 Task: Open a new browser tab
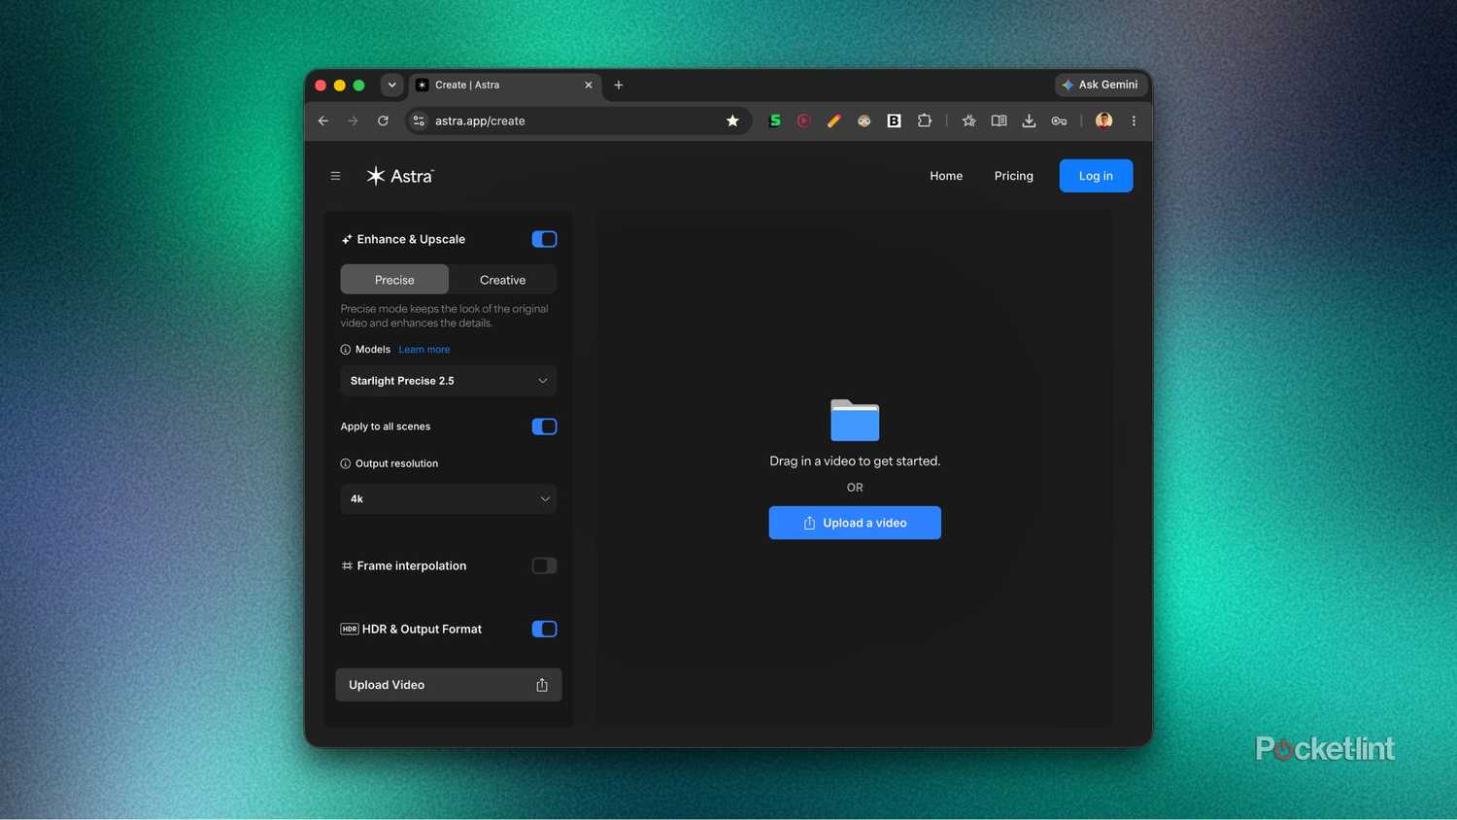[619, 85]
